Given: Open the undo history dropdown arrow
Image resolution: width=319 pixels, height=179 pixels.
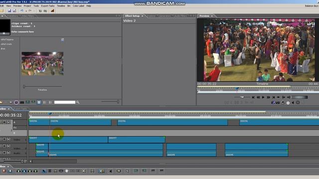Looking at the screenshot, I should (26, 11).
